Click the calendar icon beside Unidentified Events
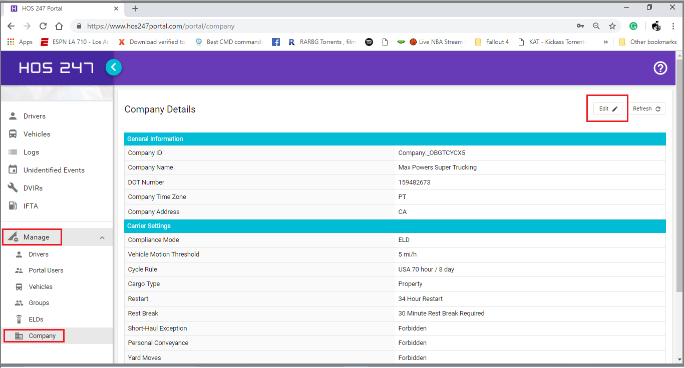The image size is (684, 368). 13,170
